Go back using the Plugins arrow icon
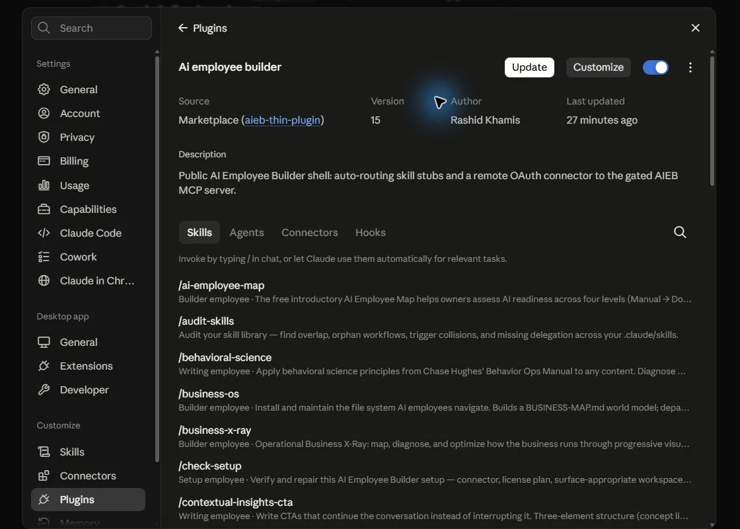Image resolution: width=740 pixels, height=529 pixels. point(182,28)
